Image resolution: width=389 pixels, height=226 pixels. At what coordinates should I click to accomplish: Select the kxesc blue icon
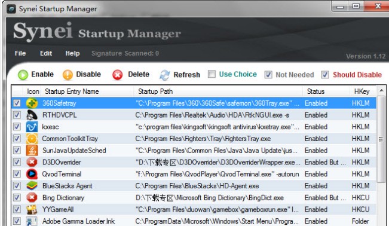32,127
